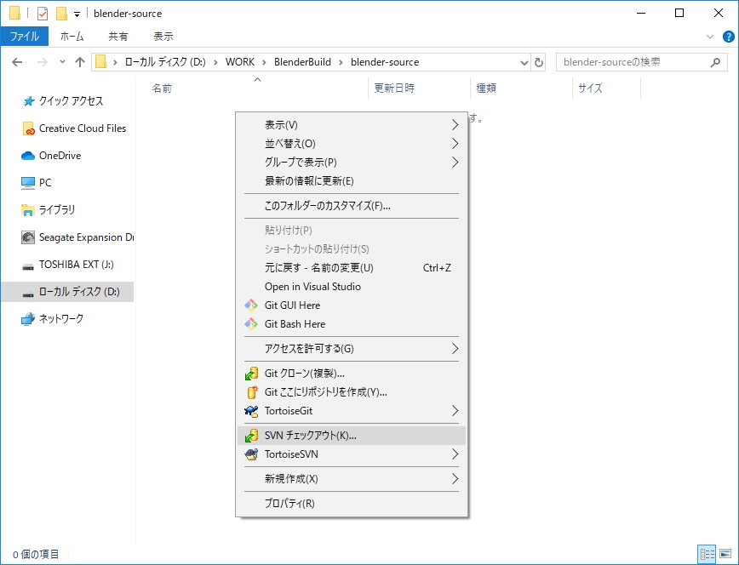The height and width of the screenshot is (565, 739).
Task: Click the Git Bash Here icon
Action: point(250,324)
